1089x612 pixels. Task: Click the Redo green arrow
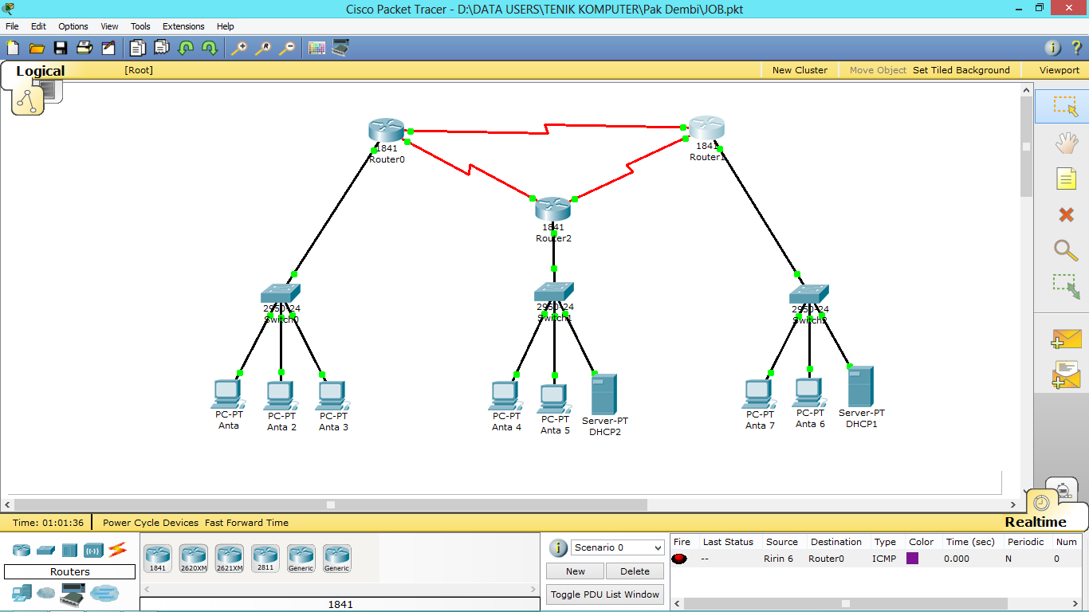pyautogui.click(x=210, y=48)
